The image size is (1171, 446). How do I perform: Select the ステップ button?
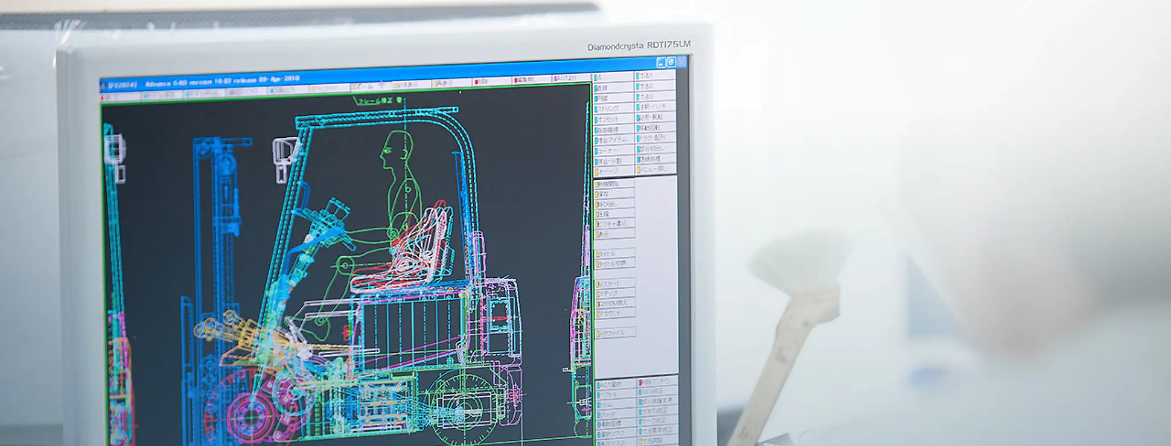pyautogui.click(x=616, y=293)
